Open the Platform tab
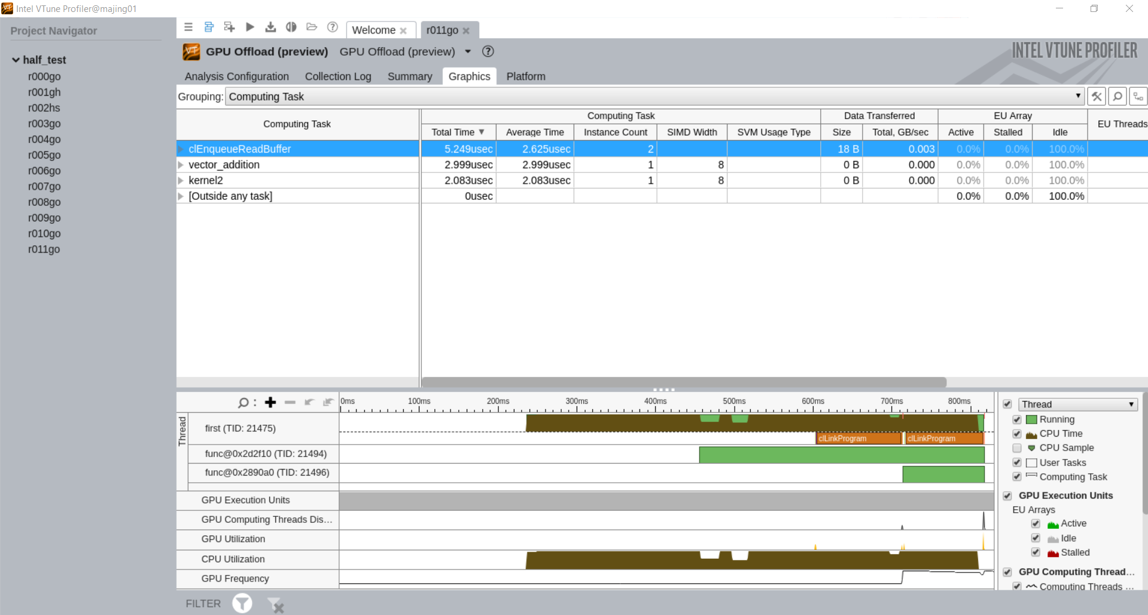 point(526,77)
